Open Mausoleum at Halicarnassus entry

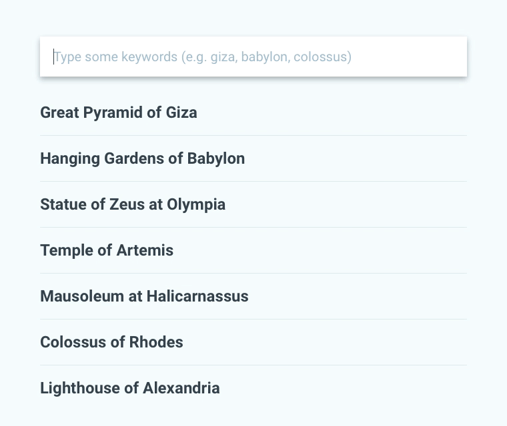(x=144, y=296)
